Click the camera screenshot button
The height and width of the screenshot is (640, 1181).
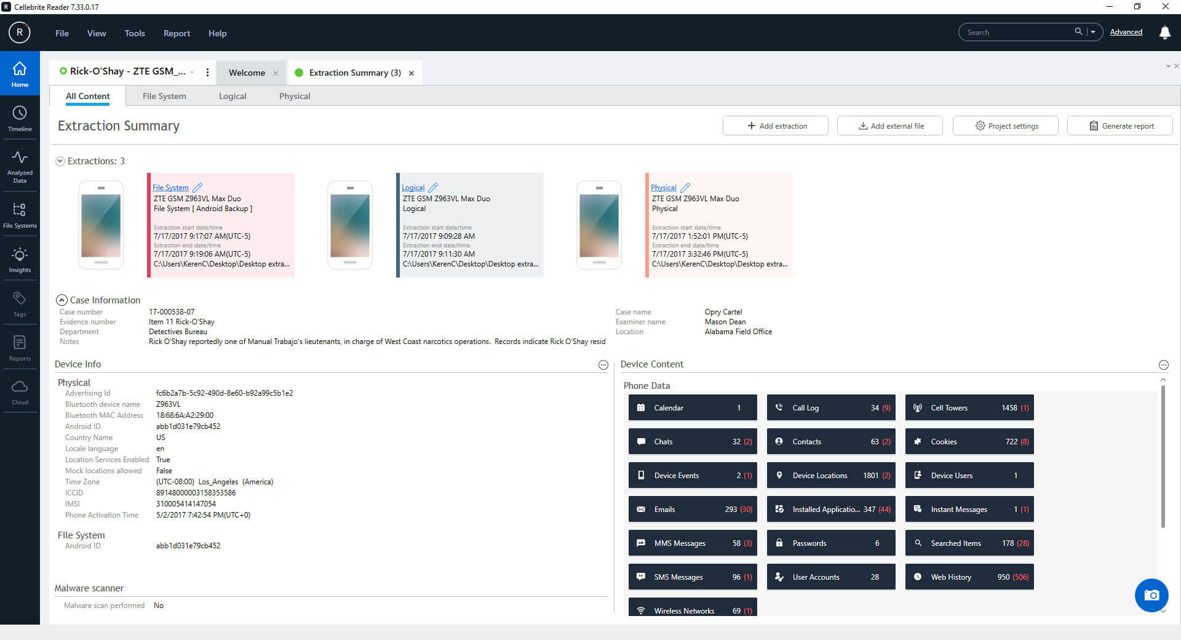coord(1151,595)
